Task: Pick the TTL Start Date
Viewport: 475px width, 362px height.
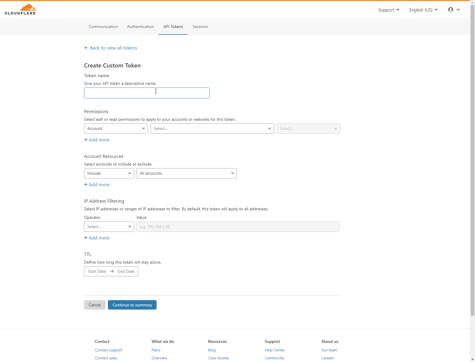Action: pos(97,271)
